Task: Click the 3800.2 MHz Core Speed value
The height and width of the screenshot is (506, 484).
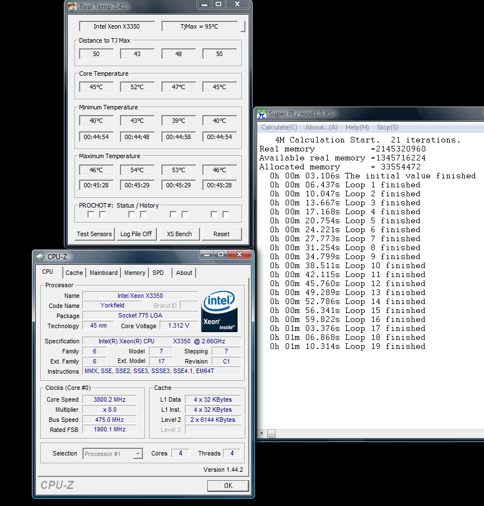Action: [110, 399]
